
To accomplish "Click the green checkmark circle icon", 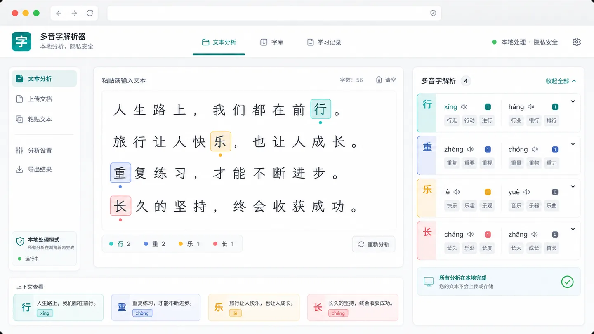I will point(568,282).
